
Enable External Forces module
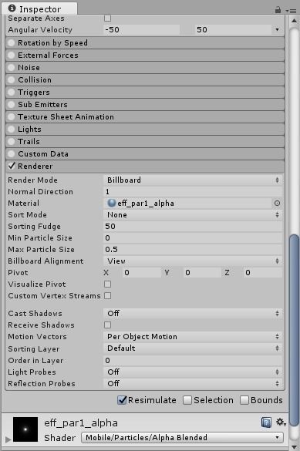tap(12, 56)
